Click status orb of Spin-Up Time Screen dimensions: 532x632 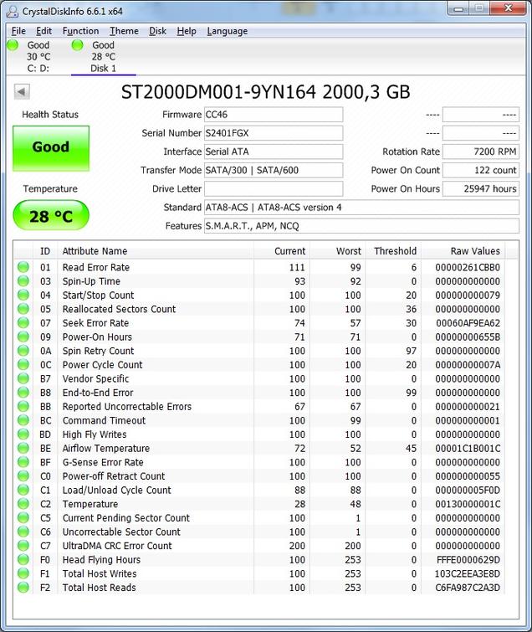23,281
